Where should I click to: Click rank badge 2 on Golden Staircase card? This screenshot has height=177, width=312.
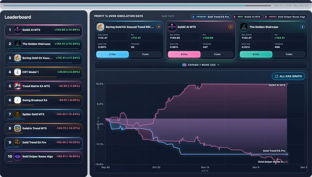click(x=303, y=27)
